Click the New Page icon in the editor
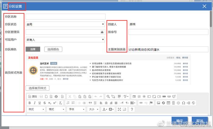213x129 pixels. pos(46,97)
